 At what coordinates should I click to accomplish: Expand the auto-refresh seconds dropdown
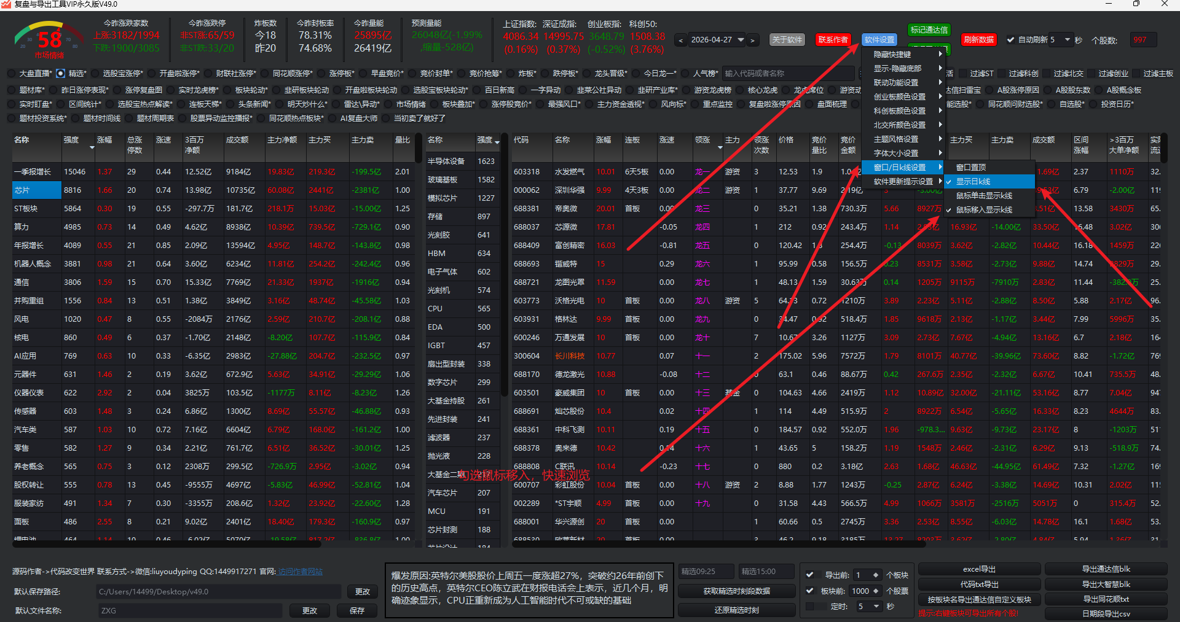click(x=1068, y=40)
